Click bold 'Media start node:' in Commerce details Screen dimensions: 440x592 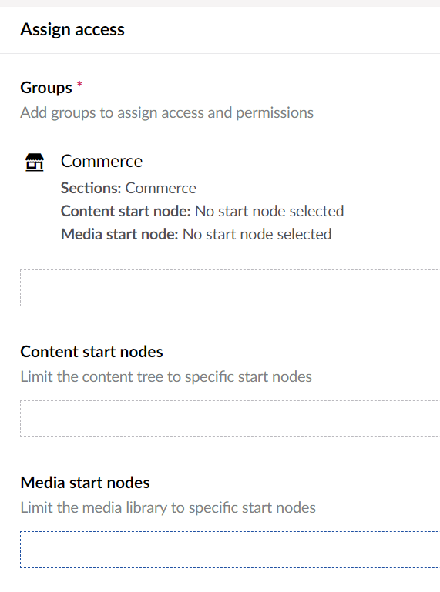[x=119, y=234]
